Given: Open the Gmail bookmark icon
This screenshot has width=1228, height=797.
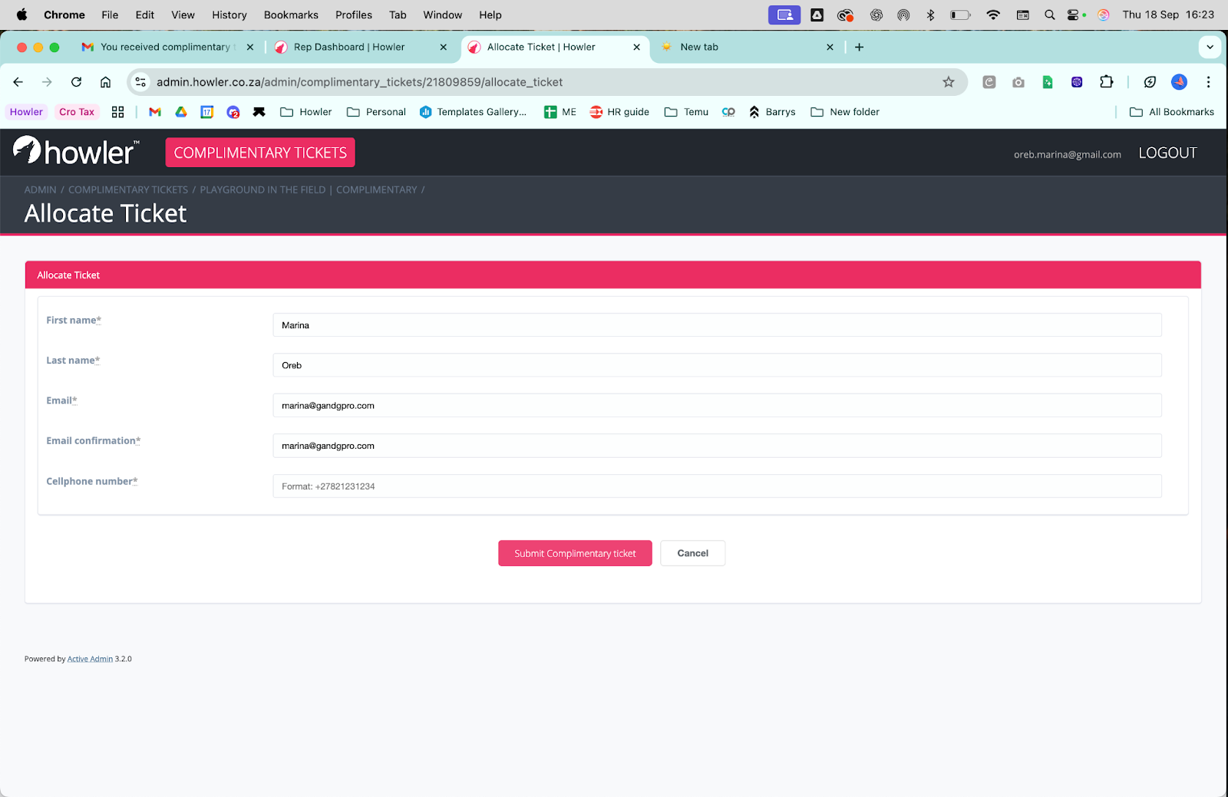Looking at the screenshot, I should point(155,112).
